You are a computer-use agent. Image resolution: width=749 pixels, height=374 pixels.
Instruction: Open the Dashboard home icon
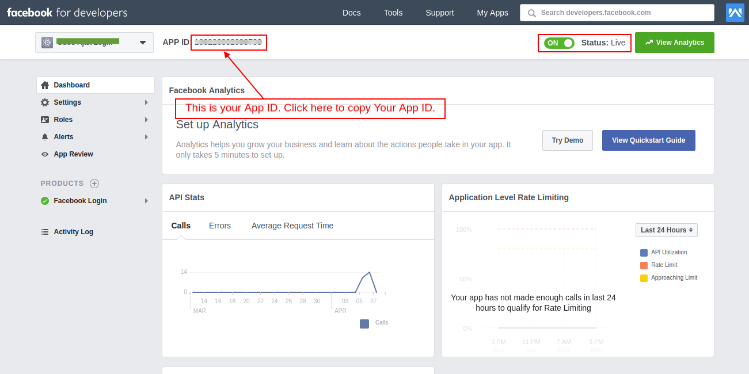coord(45,85)
